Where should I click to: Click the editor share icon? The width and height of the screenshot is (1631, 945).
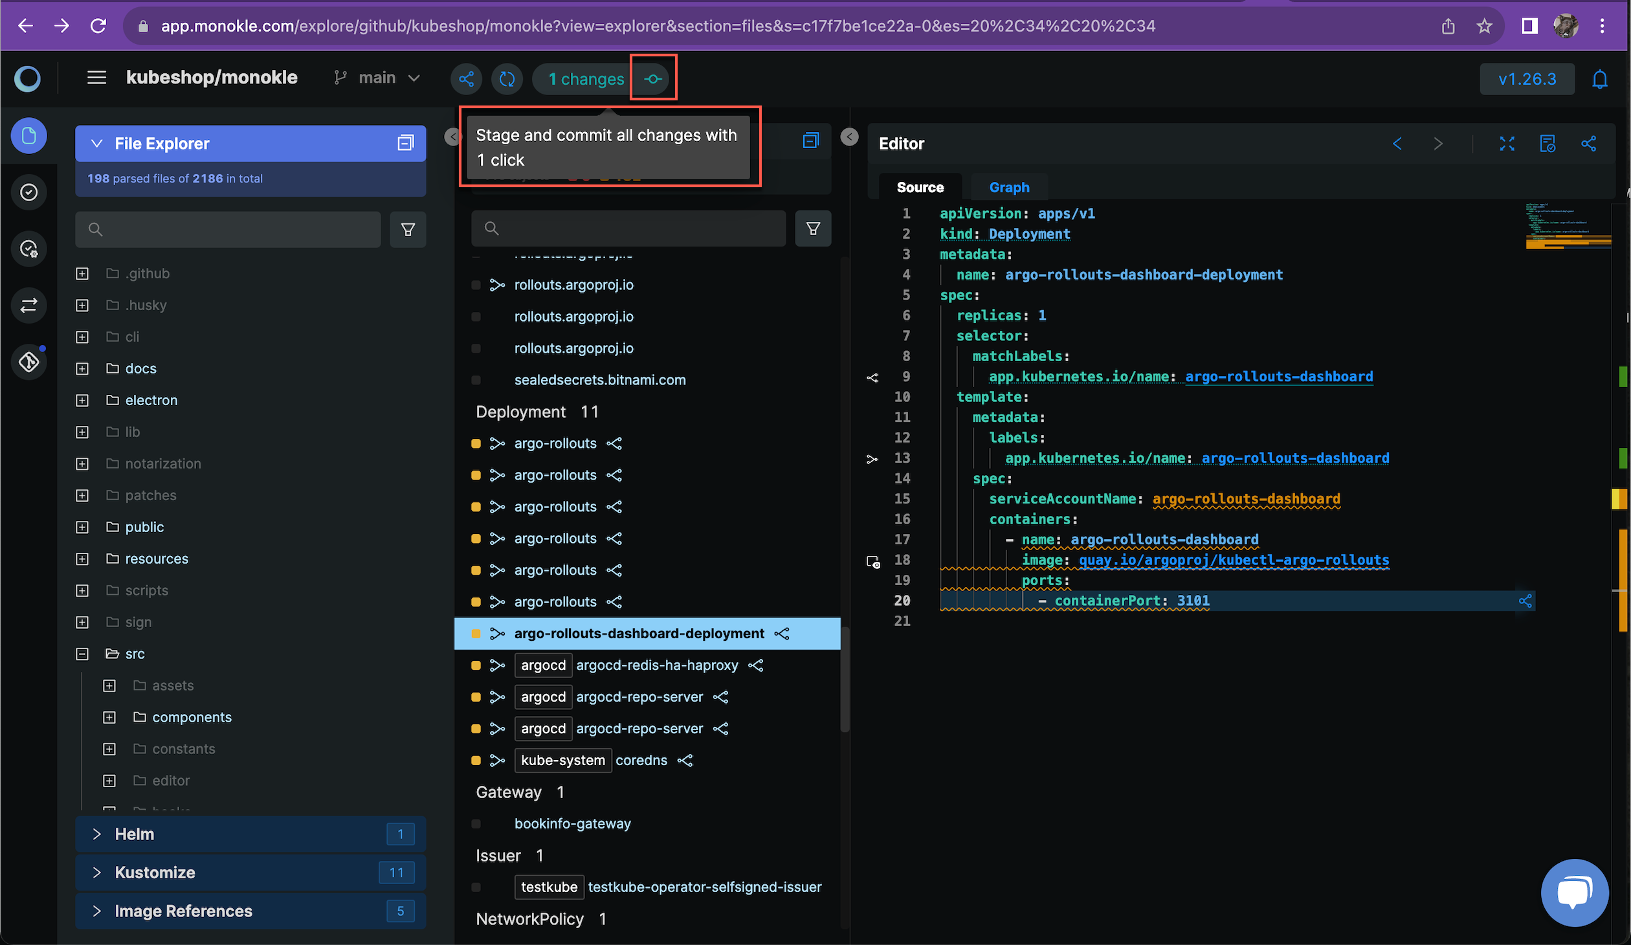click(x=1588, y=143)
